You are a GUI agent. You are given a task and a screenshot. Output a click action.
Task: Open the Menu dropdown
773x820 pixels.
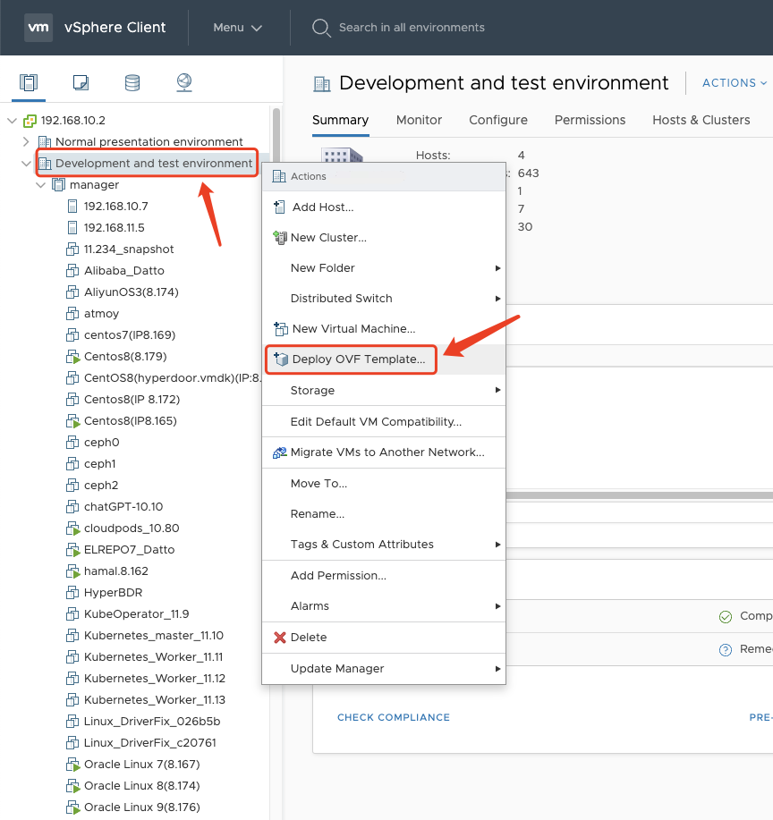pyautogui.click(x=238, y=28)
